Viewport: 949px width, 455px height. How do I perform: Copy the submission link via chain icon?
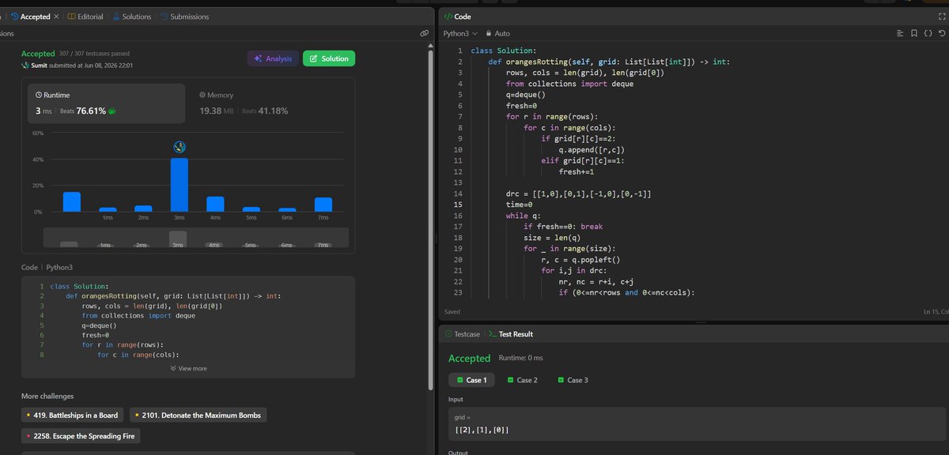pyautogui.click(x=424, y=34)
